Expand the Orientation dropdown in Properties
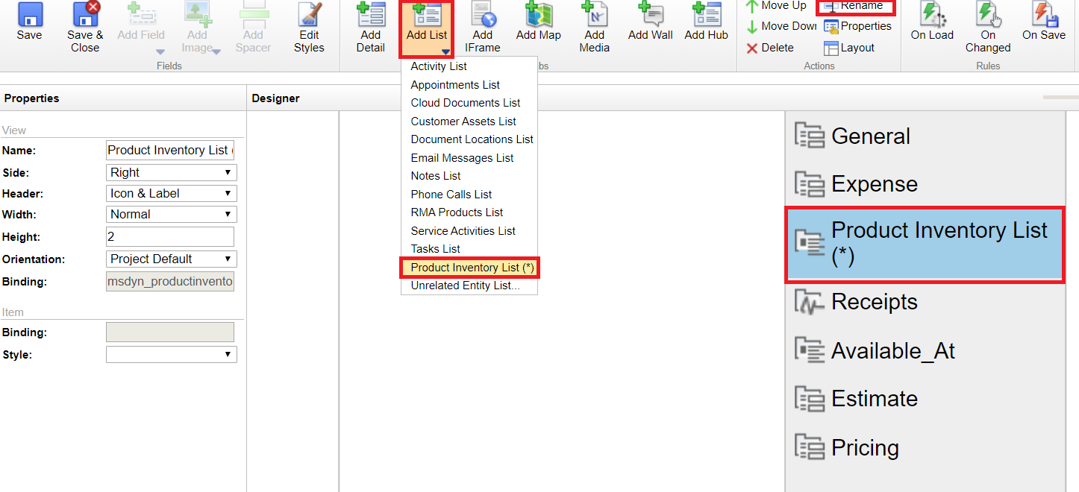1079x492 pixels. pos(172,259)
